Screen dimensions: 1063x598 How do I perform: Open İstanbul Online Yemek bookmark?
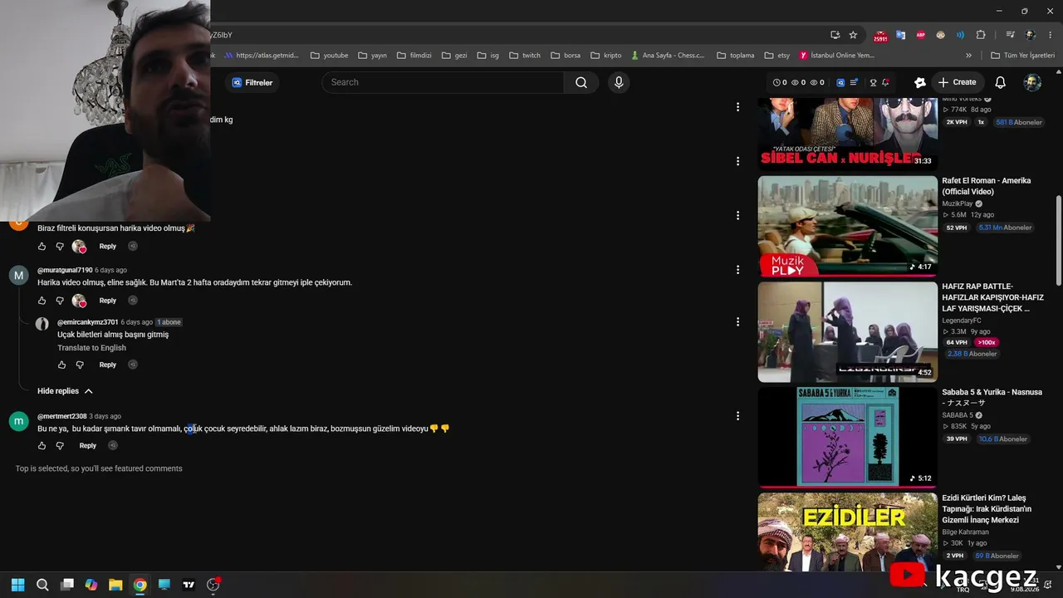pyautogui.click(x=837, y=56)
